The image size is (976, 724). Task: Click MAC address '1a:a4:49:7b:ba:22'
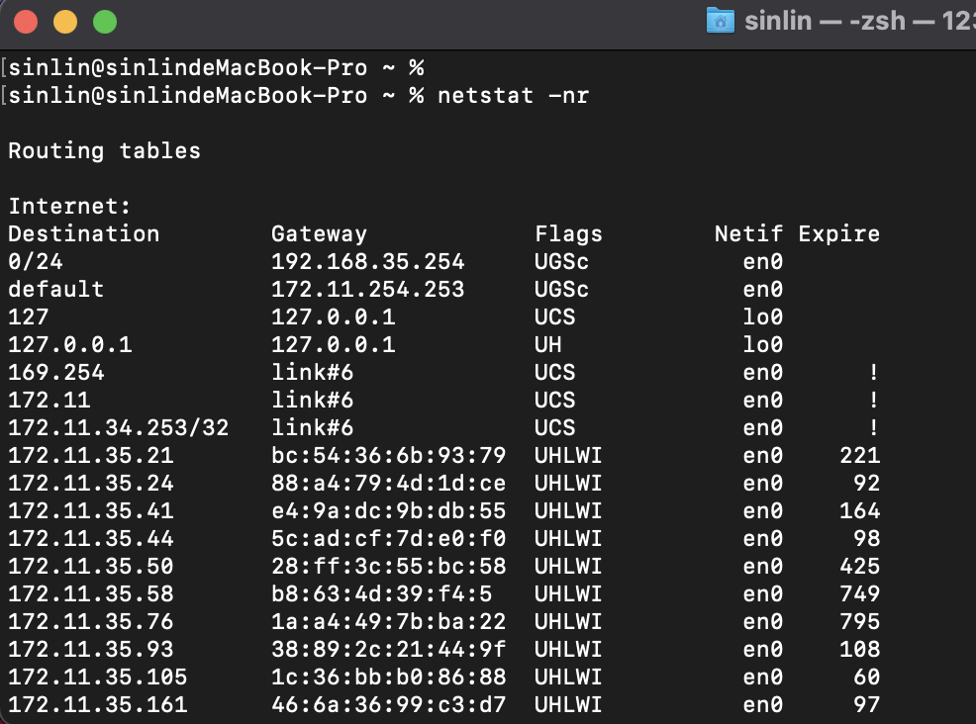(x=389, y=621)
